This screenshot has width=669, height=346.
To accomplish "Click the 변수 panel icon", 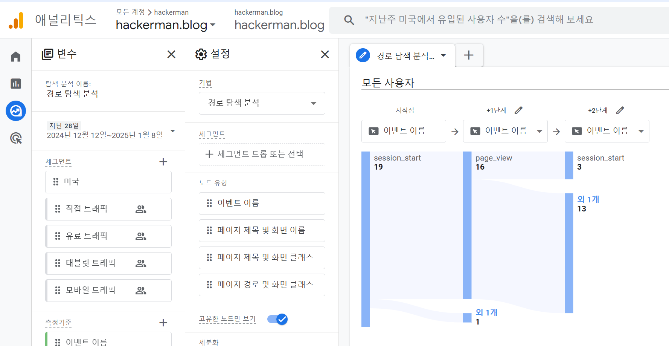I will (47, 54).
